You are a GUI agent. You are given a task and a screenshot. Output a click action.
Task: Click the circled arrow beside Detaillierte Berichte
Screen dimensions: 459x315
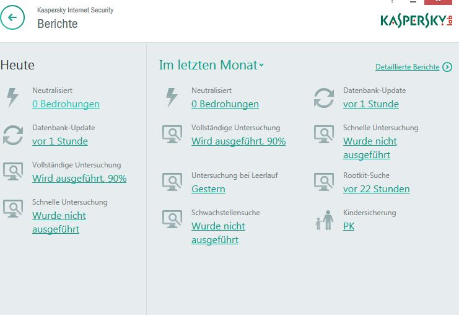click(447, 67)
